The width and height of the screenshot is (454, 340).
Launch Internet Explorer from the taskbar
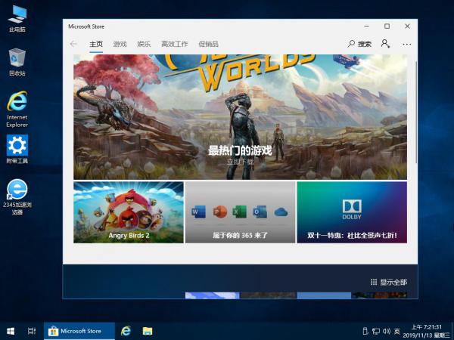[x=126, y=331]
